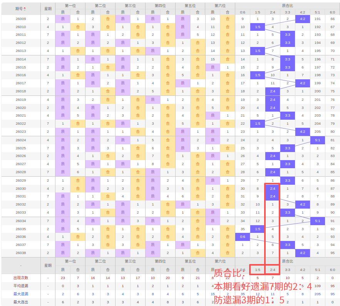
Task: Click the 最大连出 row label
Action: point(21,302)
